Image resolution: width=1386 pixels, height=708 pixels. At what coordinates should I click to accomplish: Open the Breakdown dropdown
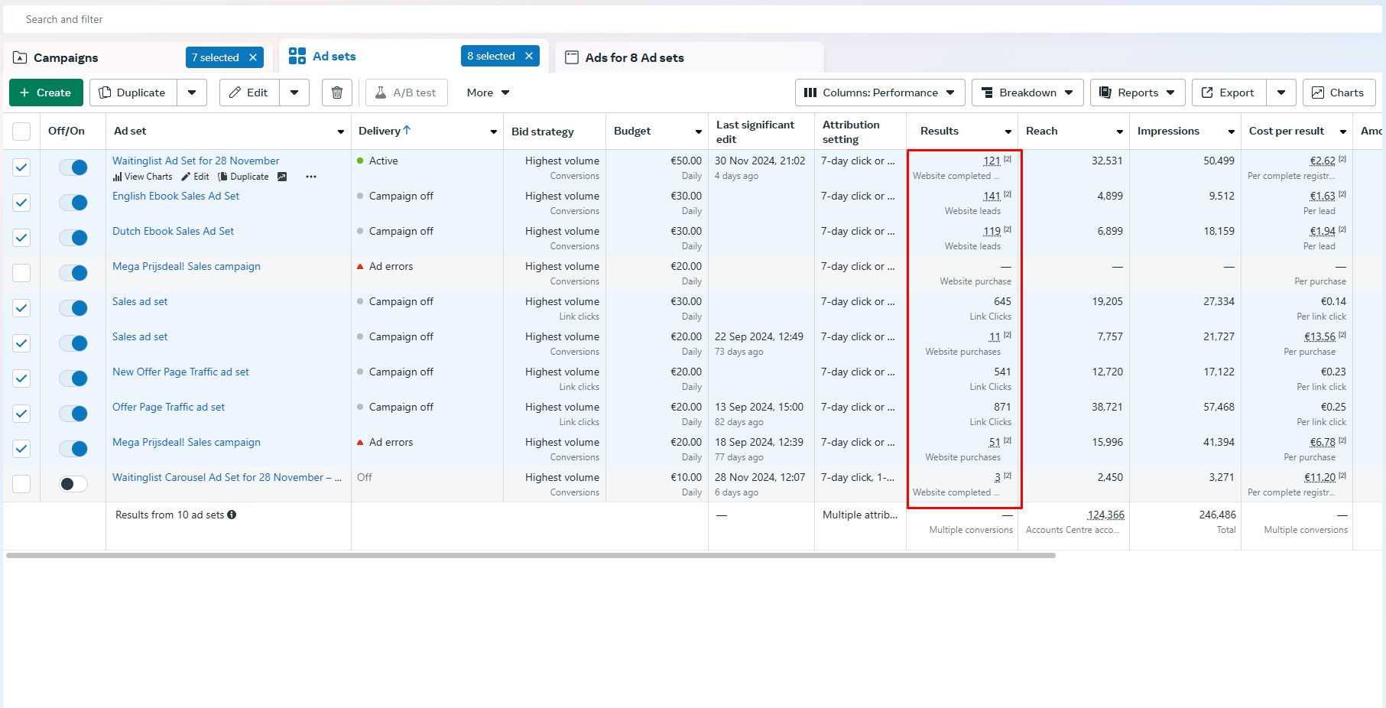pos(1027,93)
